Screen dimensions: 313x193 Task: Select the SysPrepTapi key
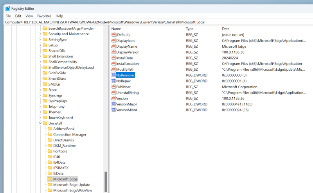(58, 101)
